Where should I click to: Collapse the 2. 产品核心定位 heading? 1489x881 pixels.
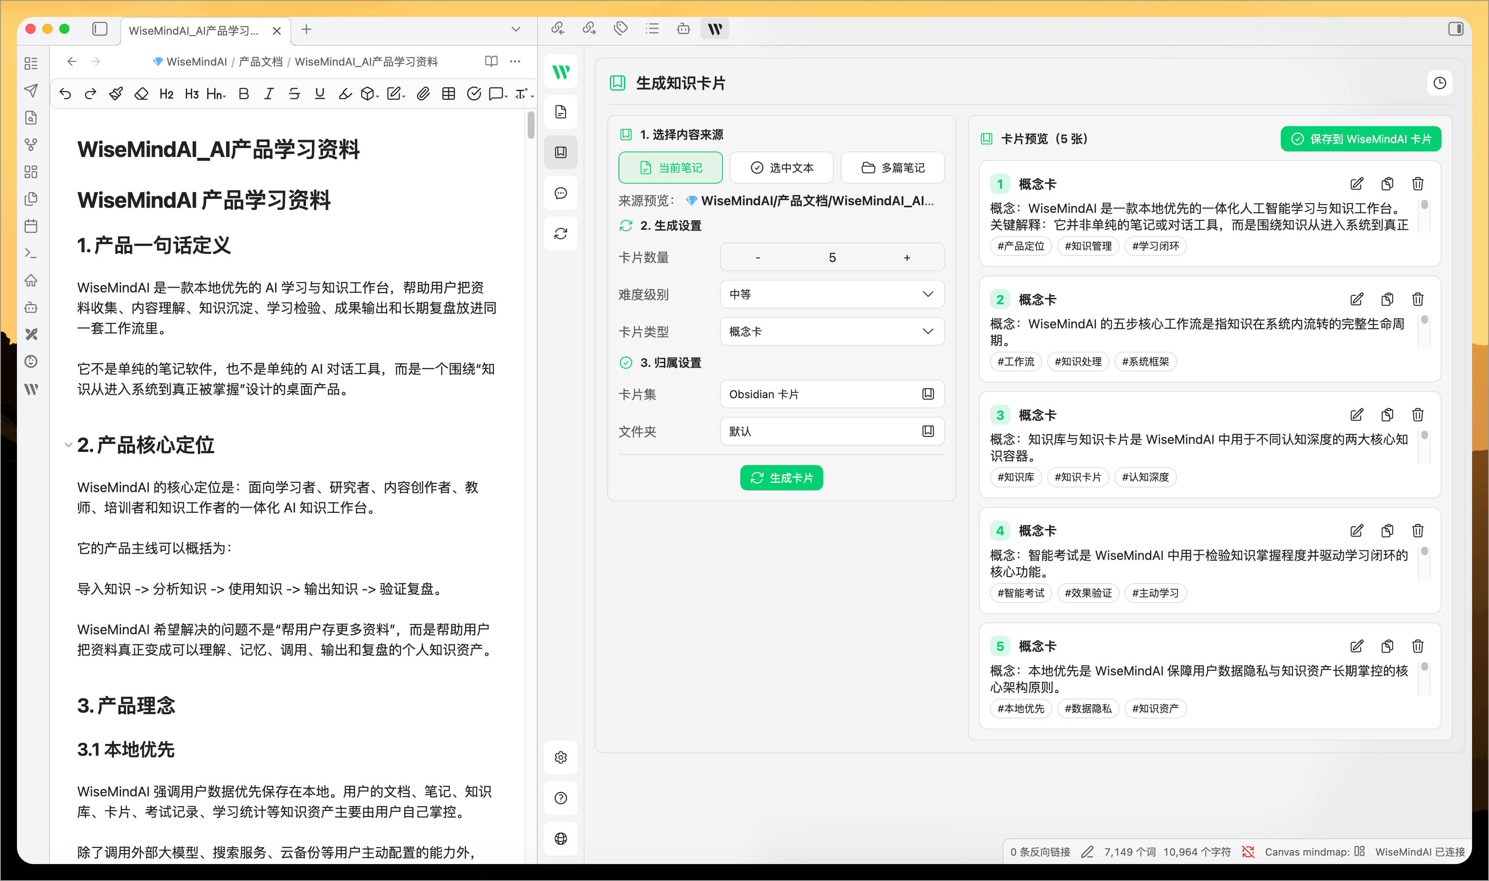(x=68, y=445)
